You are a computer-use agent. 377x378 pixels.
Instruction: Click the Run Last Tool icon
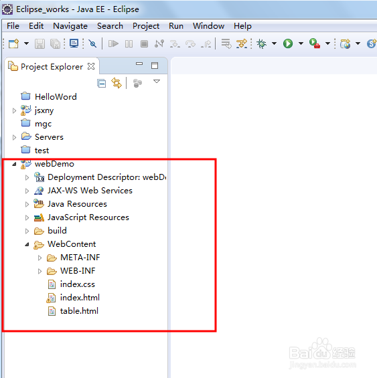click(x=315, y=43)
